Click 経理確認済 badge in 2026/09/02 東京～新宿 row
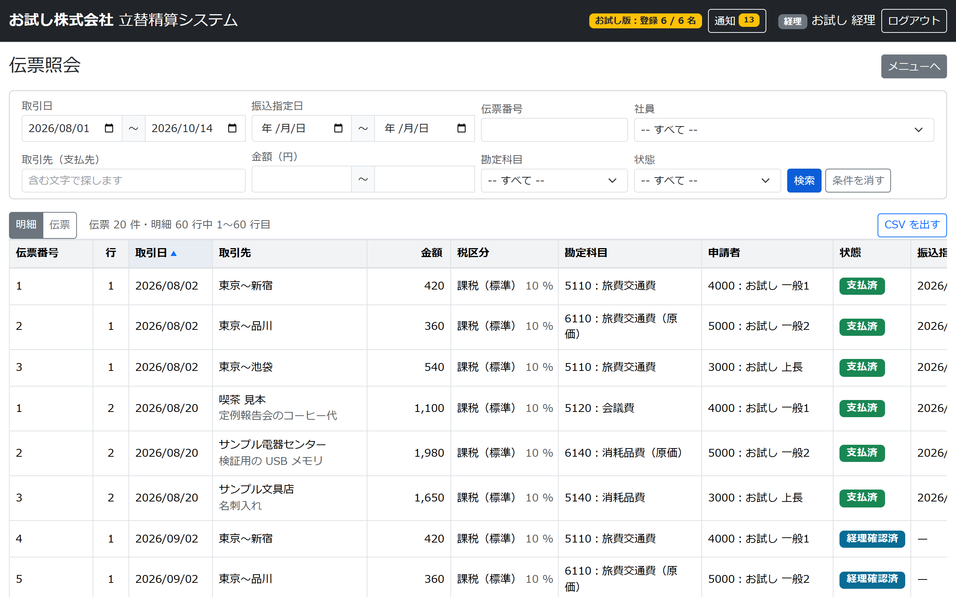 (x=872, y=538)
